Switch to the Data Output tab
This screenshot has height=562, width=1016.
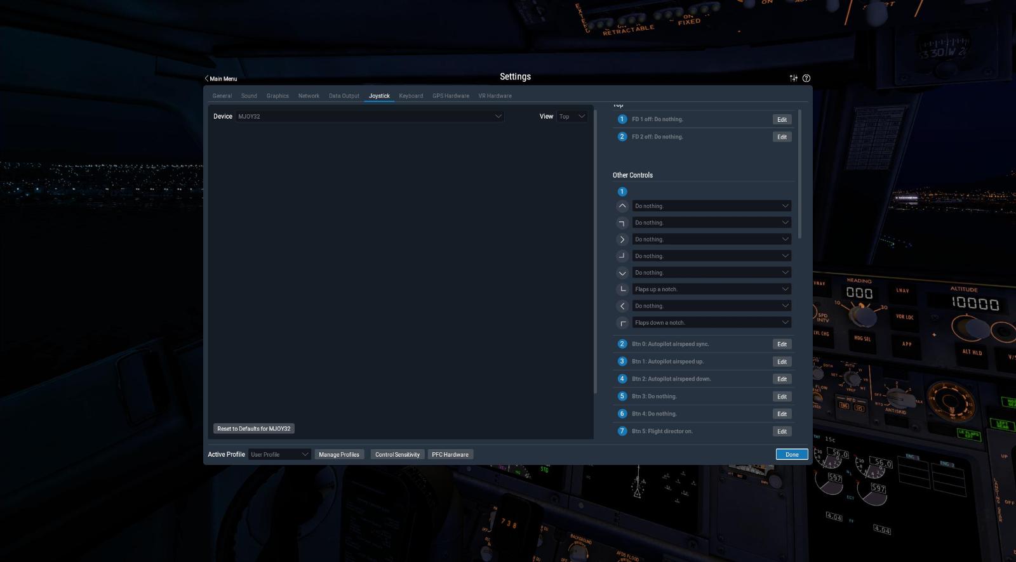344,96
